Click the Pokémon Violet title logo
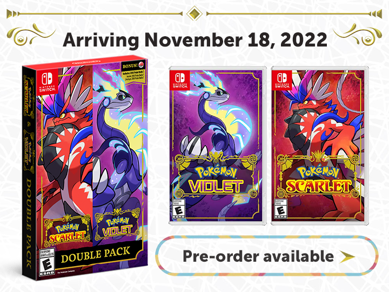389x292 pixels. click(215, 180)
